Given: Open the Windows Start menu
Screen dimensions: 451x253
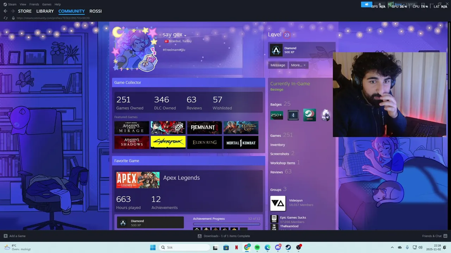Looking at the screenshot, I should tap(153, 247).
